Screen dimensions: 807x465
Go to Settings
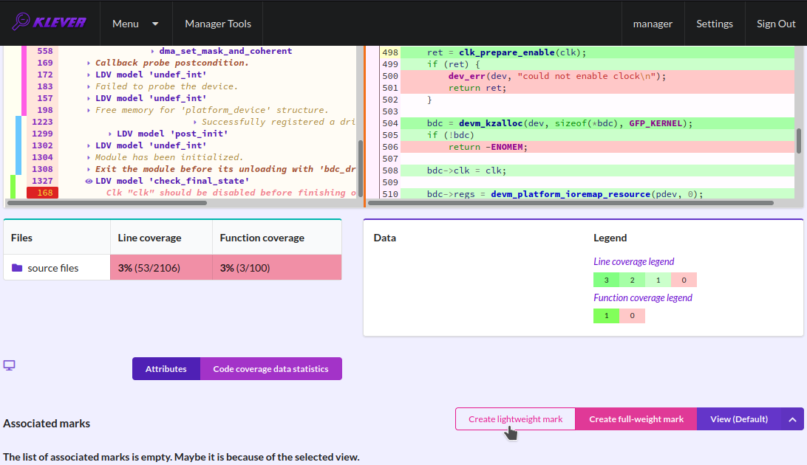[x=715, y=24]
